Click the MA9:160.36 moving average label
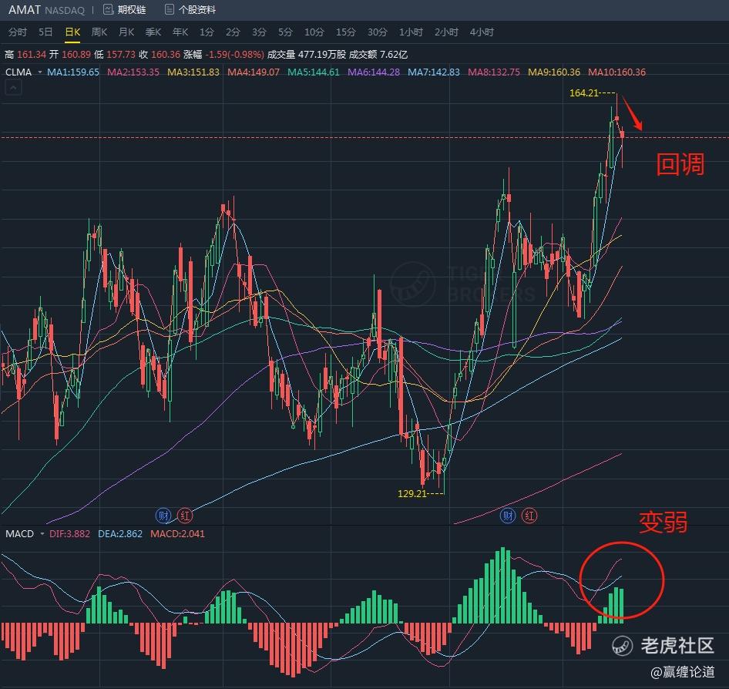 click(554, 72)
